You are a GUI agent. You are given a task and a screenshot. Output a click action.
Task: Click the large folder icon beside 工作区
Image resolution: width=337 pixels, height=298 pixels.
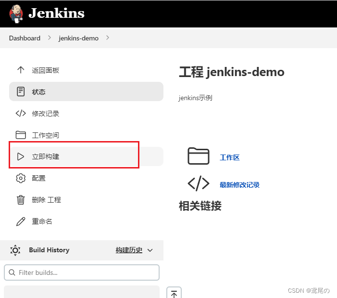(199, 156)
